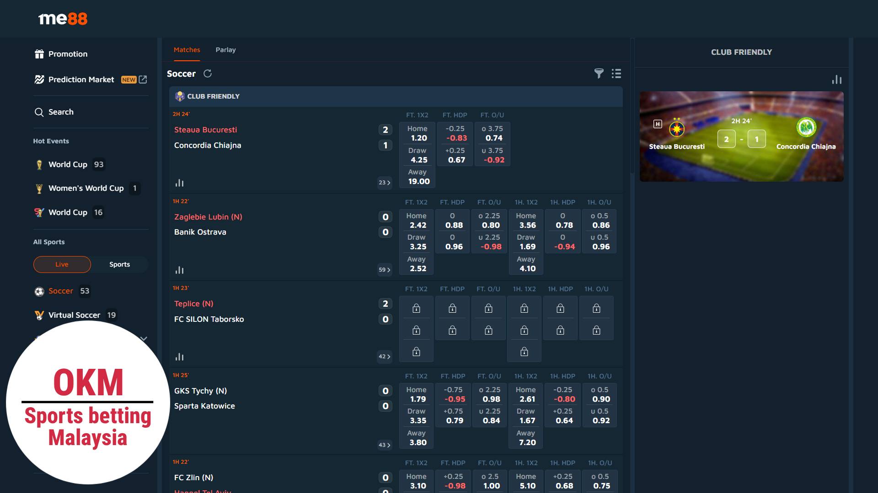
Task: Click the World Cup 16 icon
Action: pos(39,212)
